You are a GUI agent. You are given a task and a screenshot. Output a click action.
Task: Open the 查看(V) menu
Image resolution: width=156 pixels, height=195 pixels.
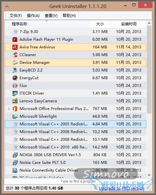[x=51, y=16]
